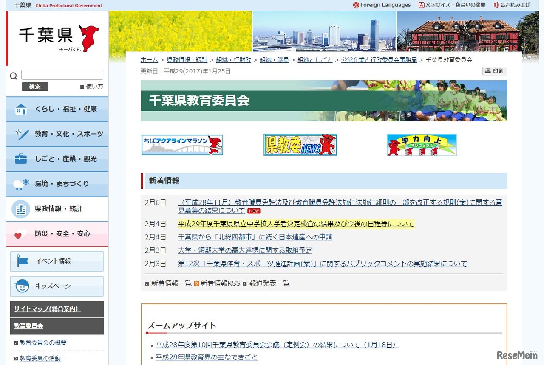Click the ズームアップサイト section heading
Viewport: 544px width, 365px height.
pos(182,326)
